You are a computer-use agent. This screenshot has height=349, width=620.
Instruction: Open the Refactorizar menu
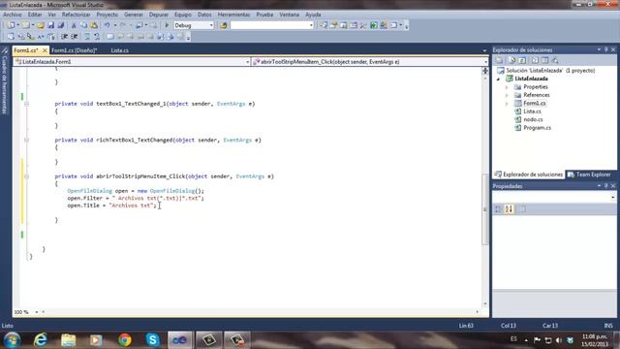[76, 15]
